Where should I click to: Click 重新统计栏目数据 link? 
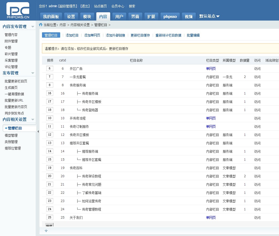click(168, 35)
